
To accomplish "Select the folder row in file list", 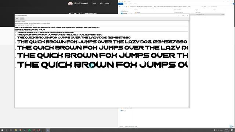I will (x=179, y=12).
